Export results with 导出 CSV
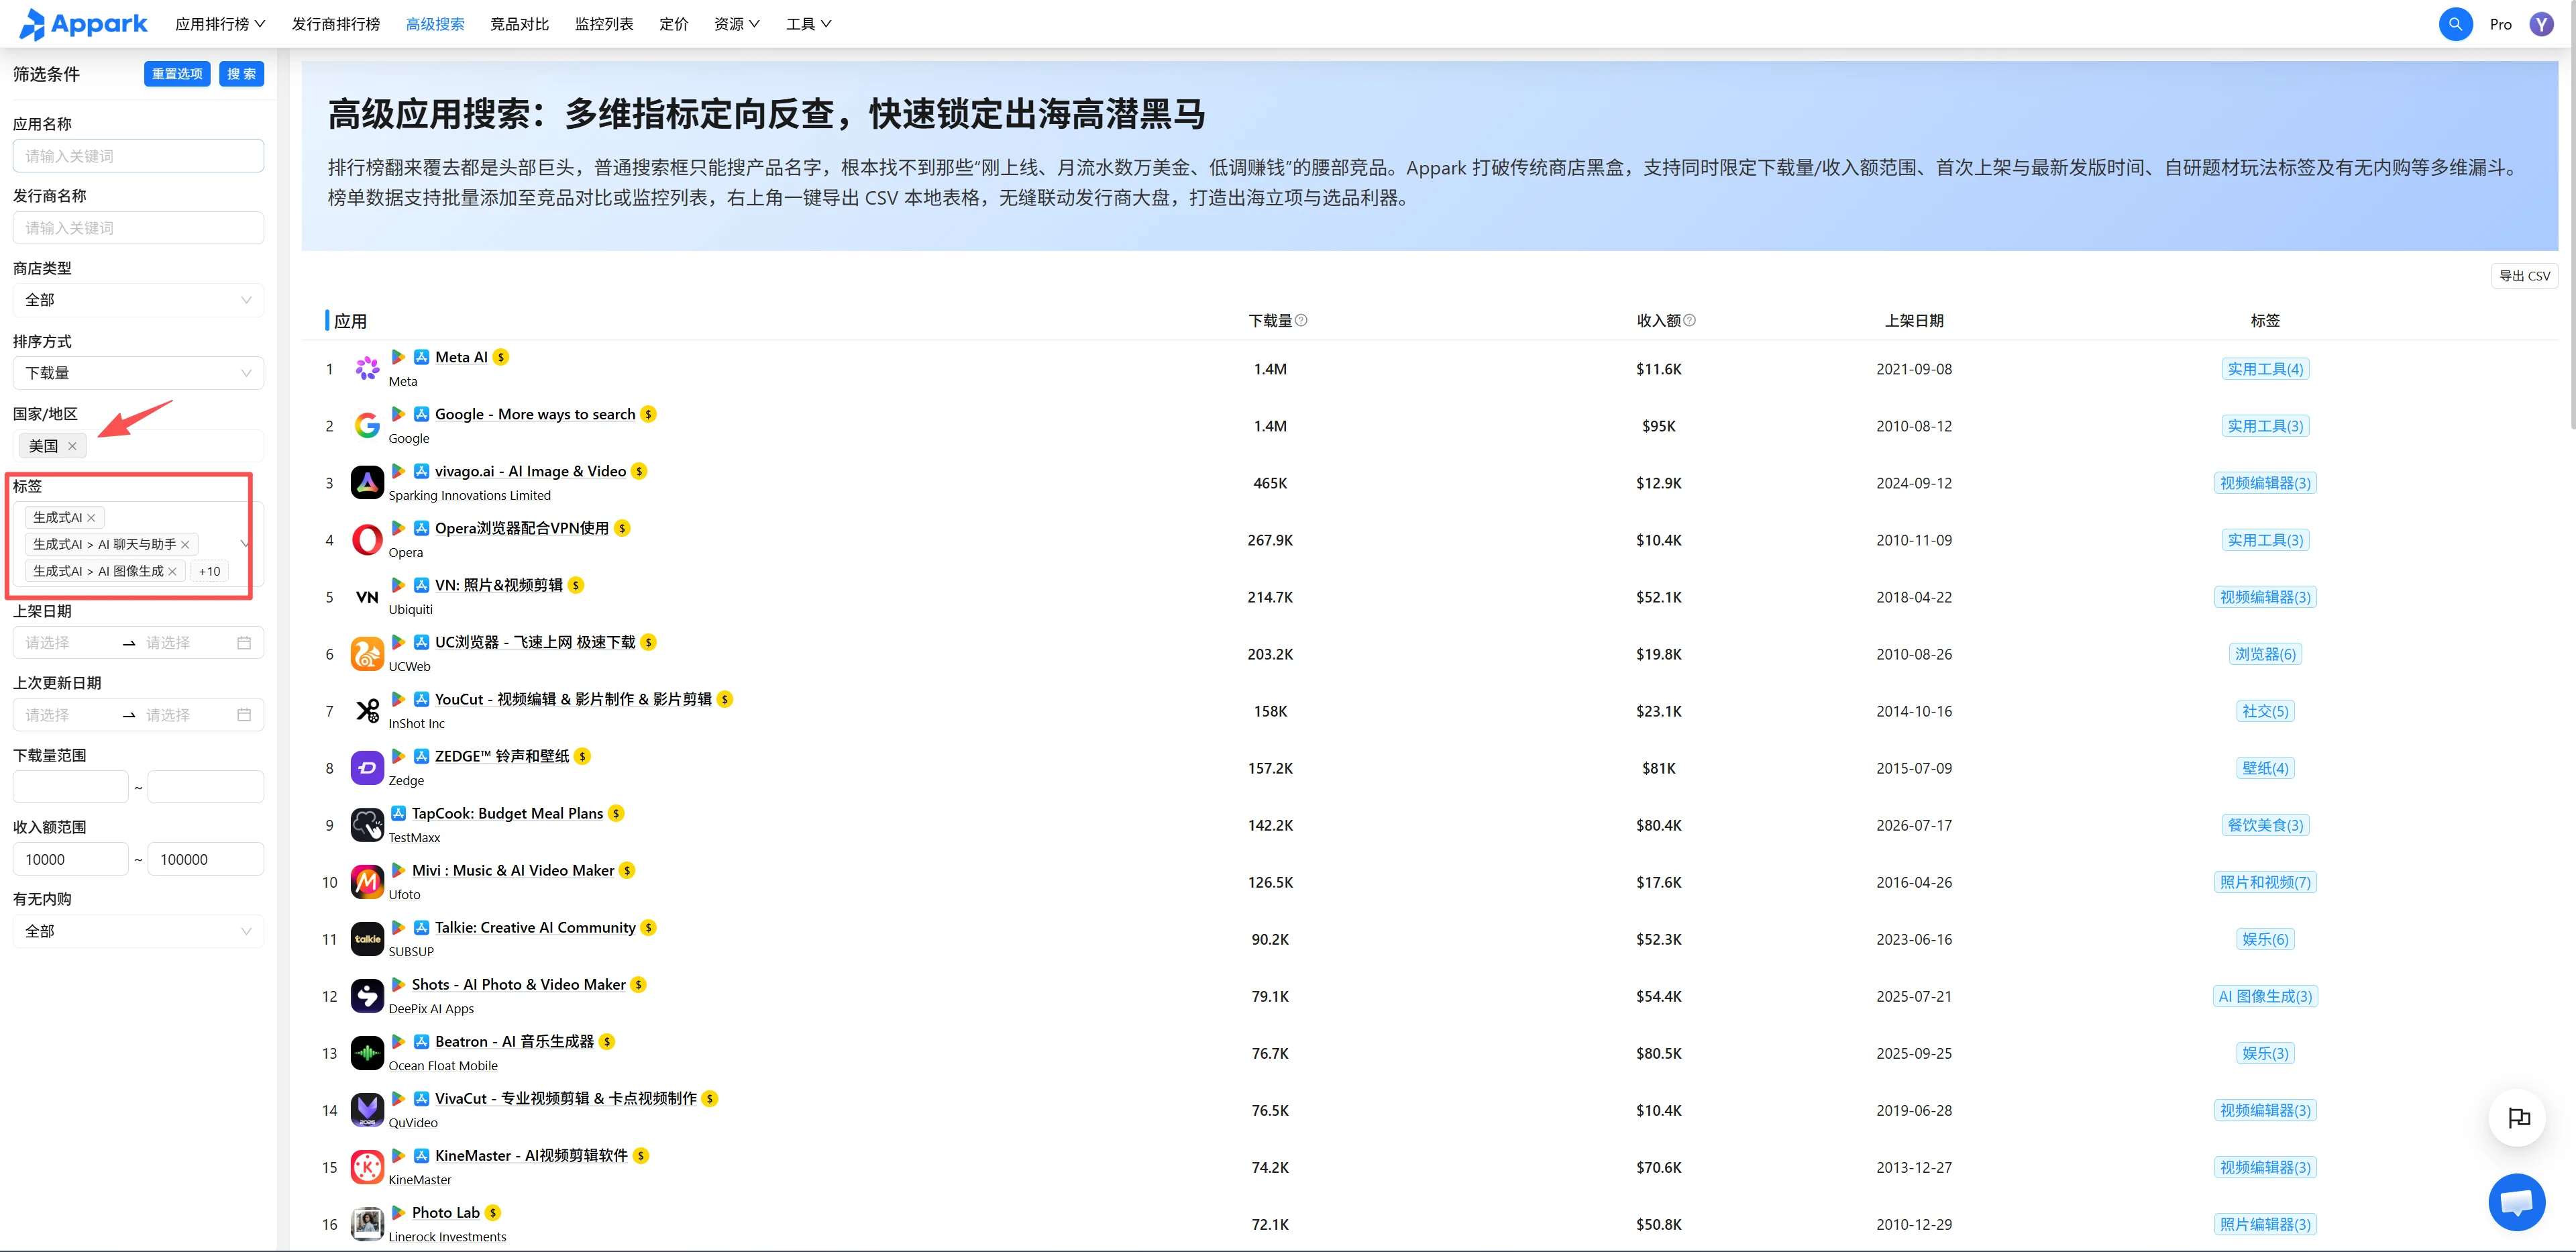 pyautogui.click(x=2524, y=276)
